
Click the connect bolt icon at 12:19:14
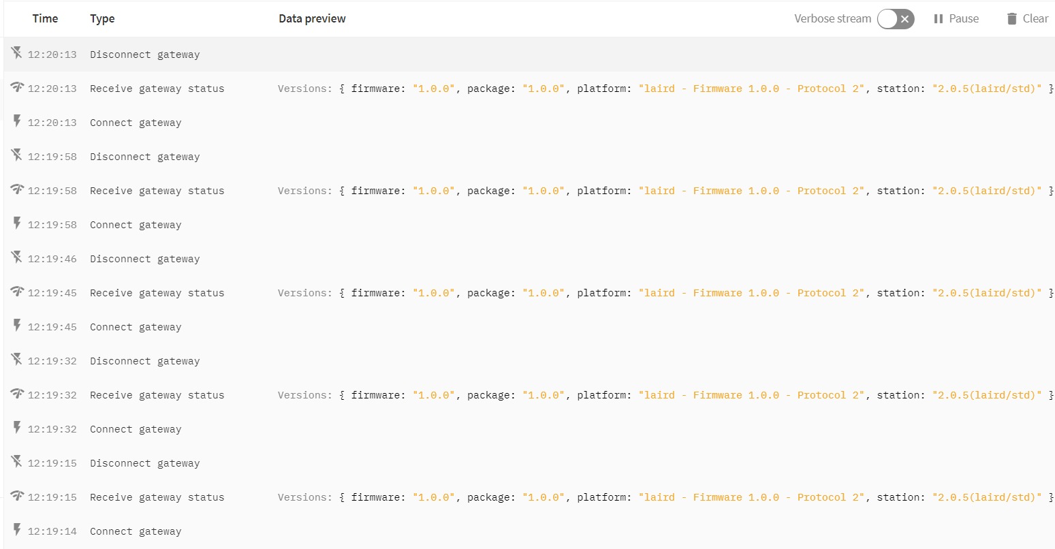tap(17, 530)
